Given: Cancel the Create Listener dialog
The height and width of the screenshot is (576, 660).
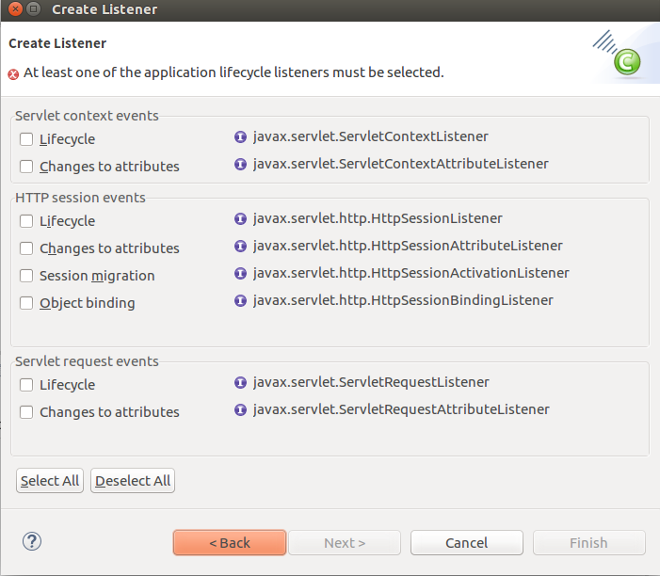Looking at the screenshot, I should point(467,543).
